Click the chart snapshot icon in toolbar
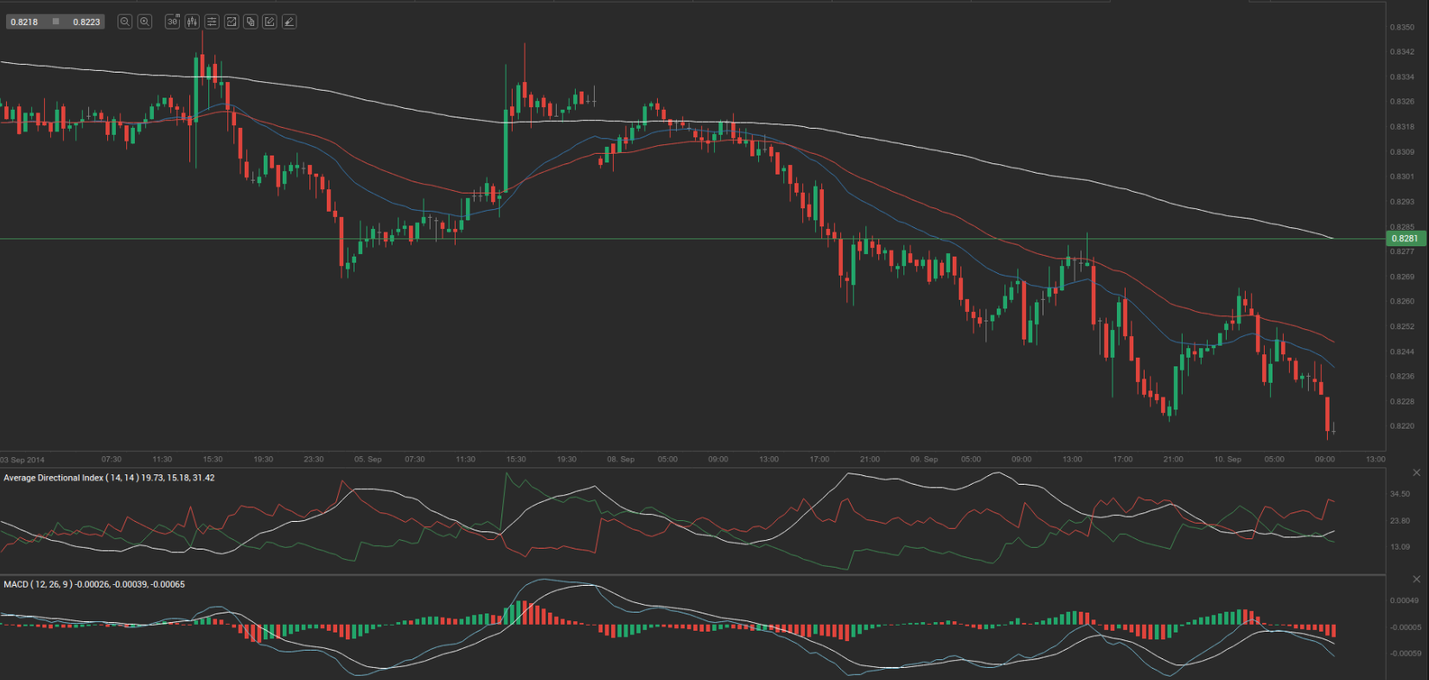Screen dimensions: 1429x680 point(232,22)
